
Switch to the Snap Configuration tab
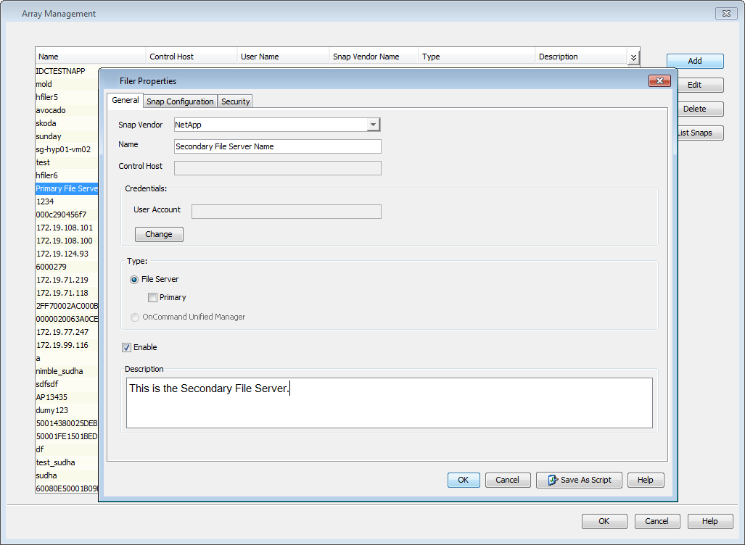180,101
